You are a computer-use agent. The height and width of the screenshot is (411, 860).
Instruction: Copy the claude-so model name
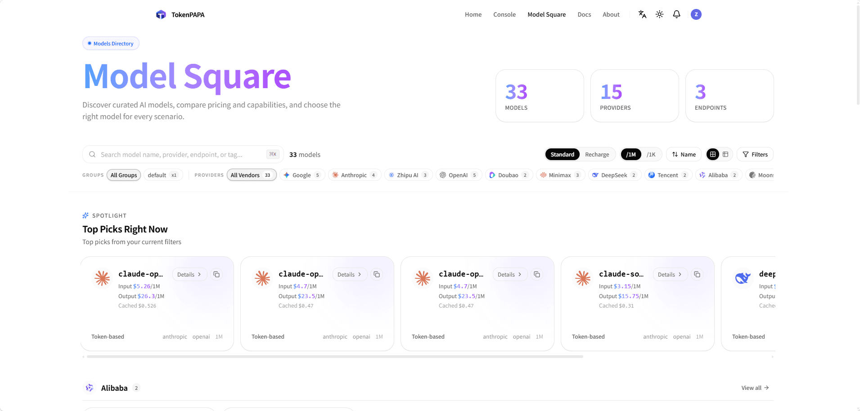(x=697, y=274)
